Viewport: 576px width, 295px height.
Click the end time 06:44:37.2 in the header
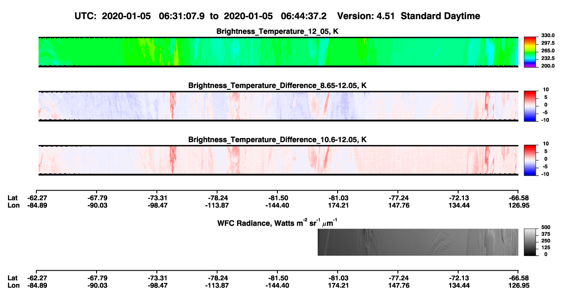[304, 16]
